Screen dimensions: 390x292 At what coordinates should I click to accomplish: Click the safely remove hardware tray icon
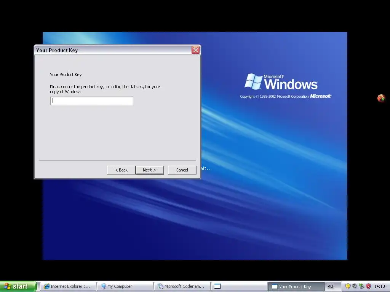click(x=362, y=286)
